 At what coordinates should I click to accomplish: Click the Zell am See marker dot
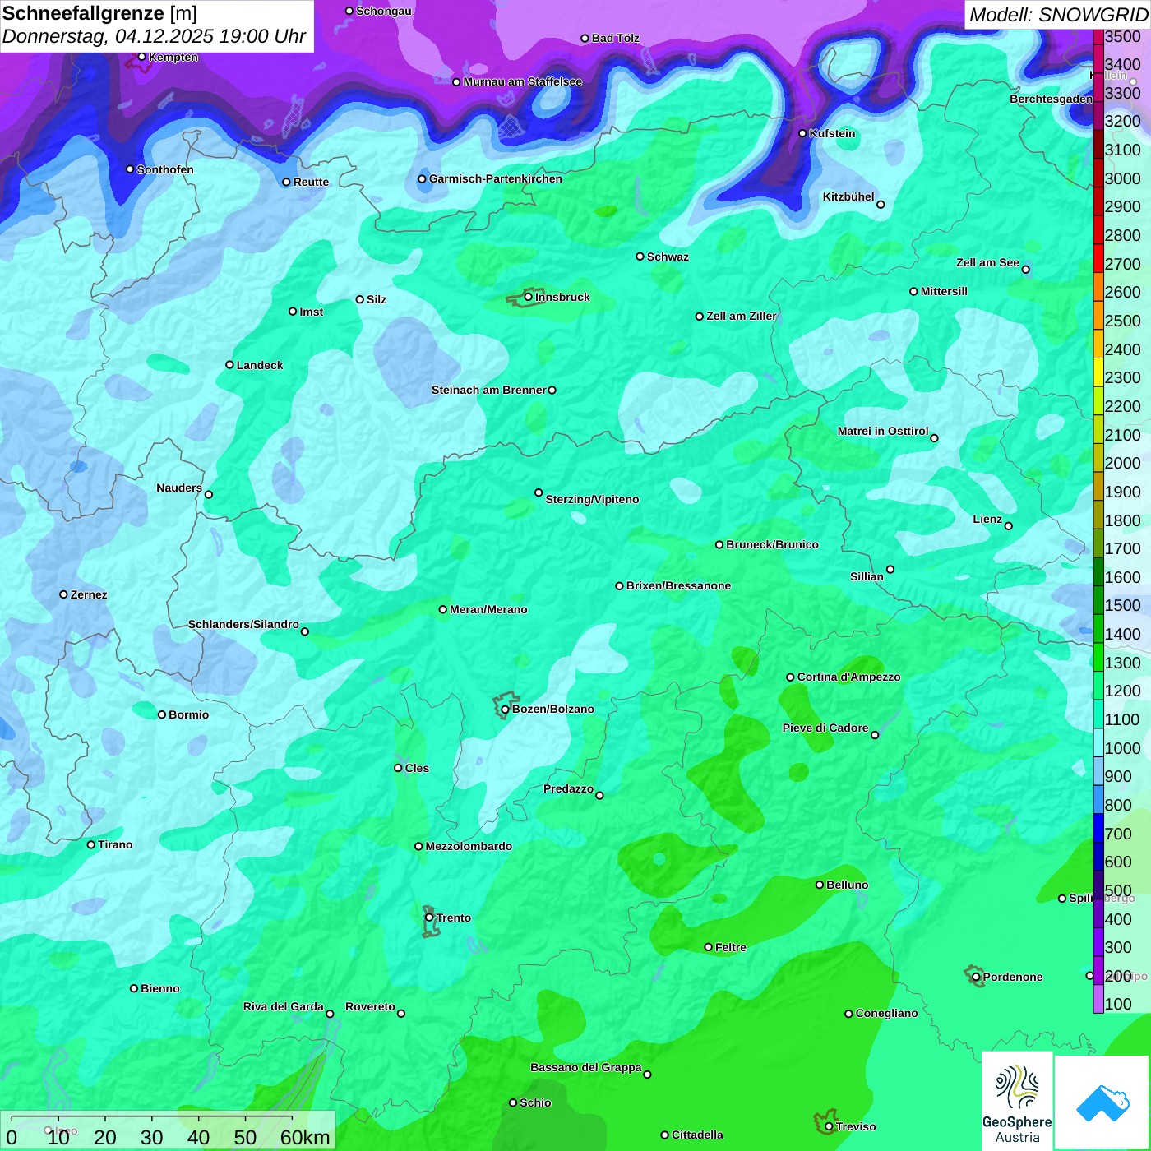[x=1025, y=270]
